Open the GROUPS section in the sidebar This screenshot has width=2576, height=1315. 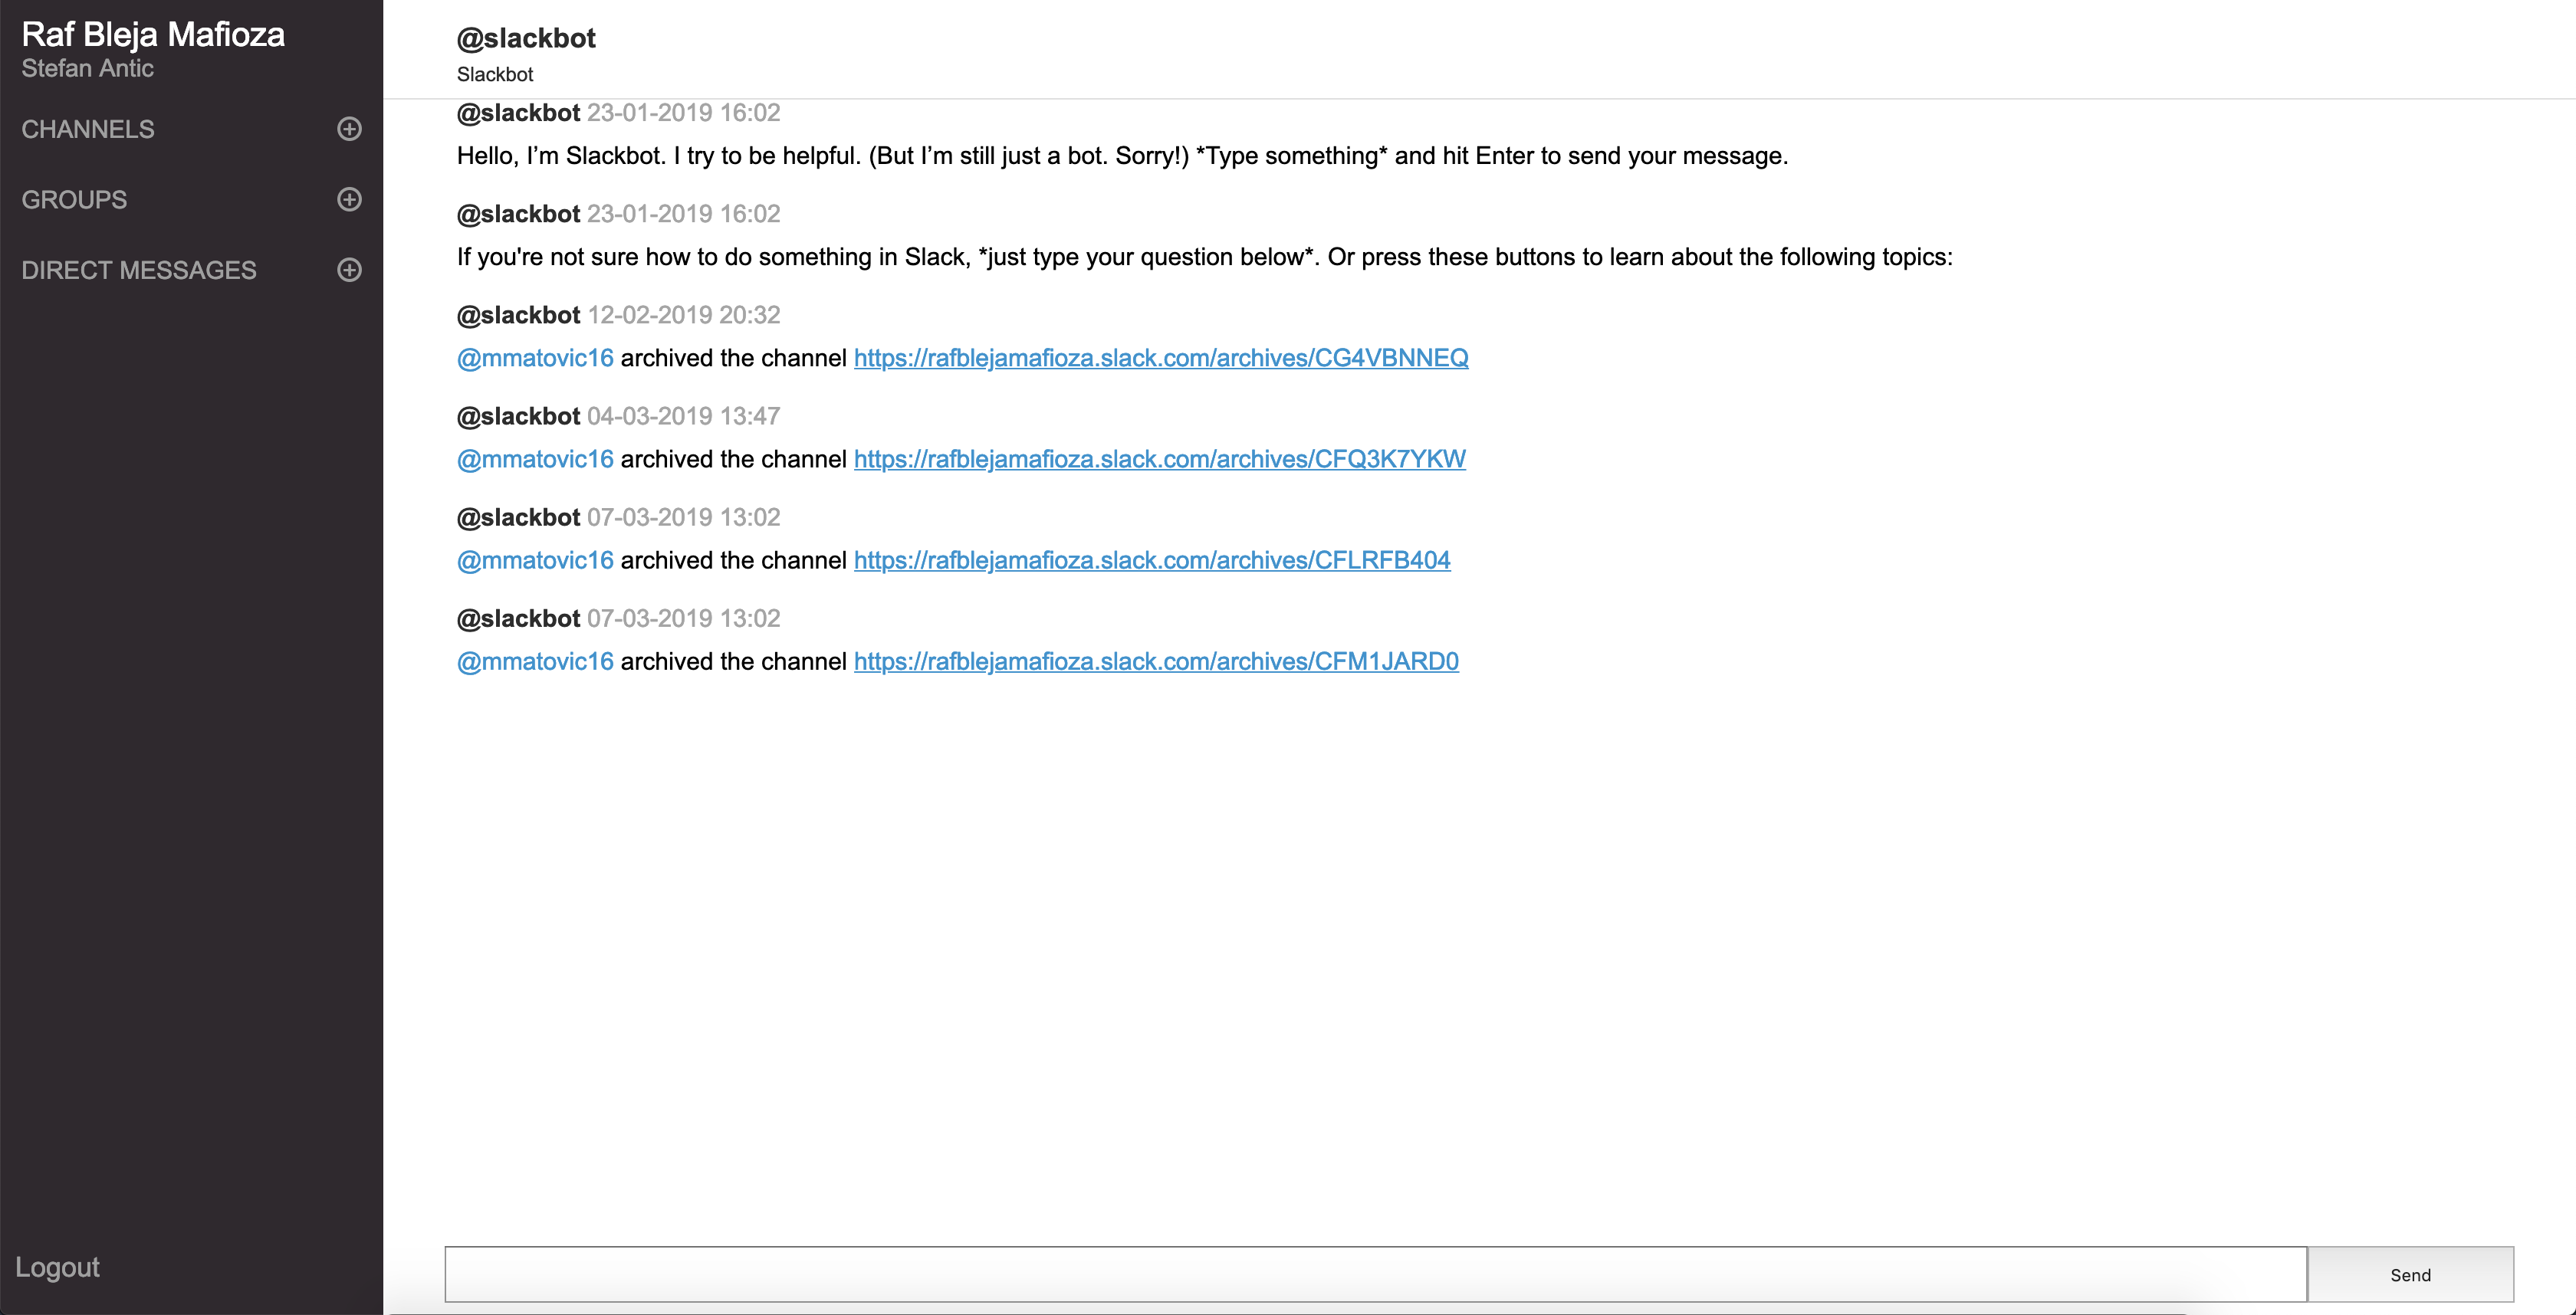74,200
